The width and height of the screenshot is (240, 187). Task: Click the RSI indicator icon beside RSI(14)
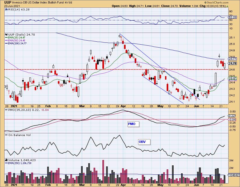click(6, 9)
